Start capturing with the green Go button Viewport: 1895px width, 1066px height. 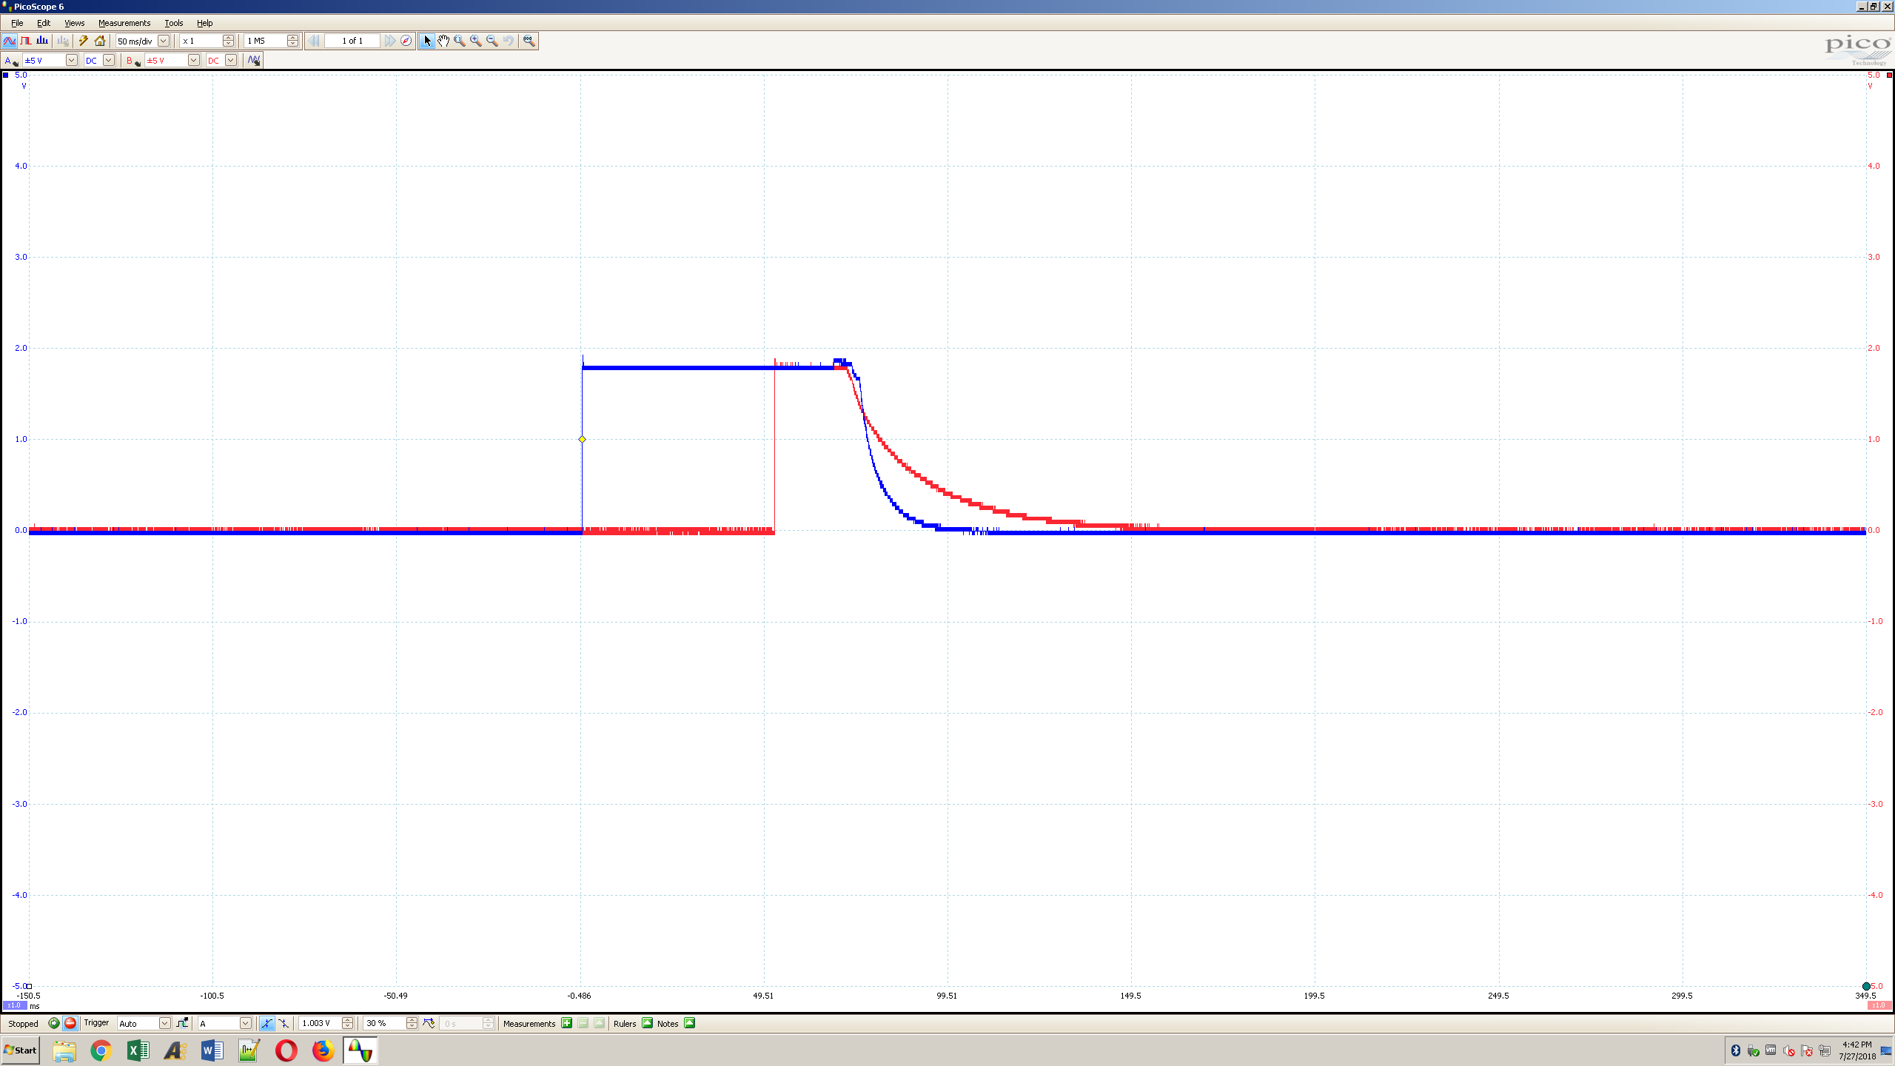(x=53, y=1023)
